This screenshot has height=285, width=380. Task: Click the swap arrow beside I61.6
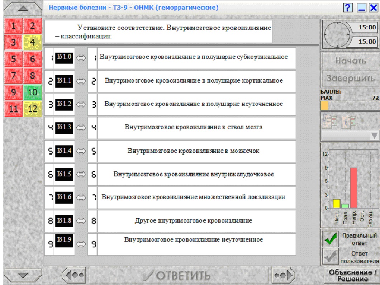(81, 198)
